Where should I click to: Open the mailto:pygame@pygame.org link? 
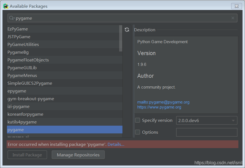point(163,102)
